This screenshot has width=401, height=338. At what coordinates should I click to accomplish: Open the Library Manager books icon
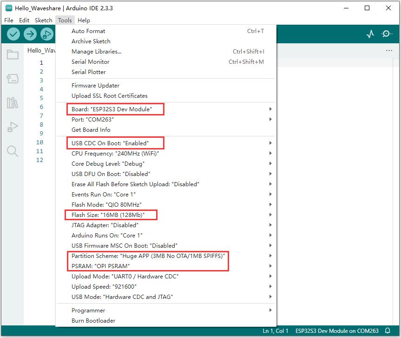click(x=13, y=103)
